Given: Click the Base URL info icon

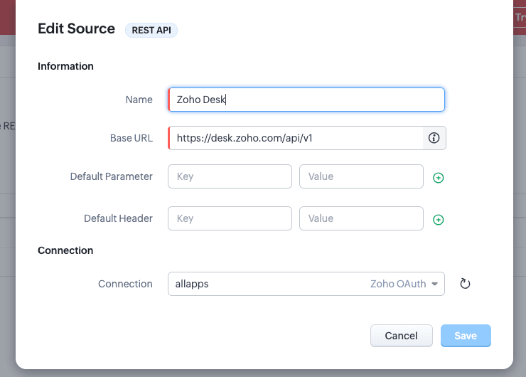Looking at the screenshot, I should pos(434,138).
